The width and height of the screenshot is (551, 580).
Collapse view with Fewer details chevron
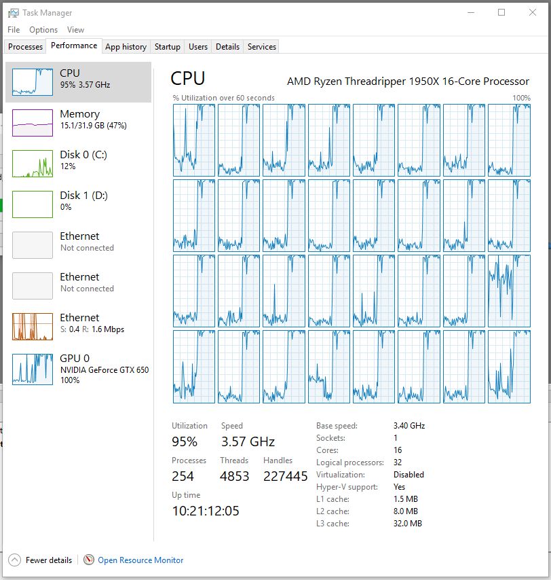click(x=15, y=560)
